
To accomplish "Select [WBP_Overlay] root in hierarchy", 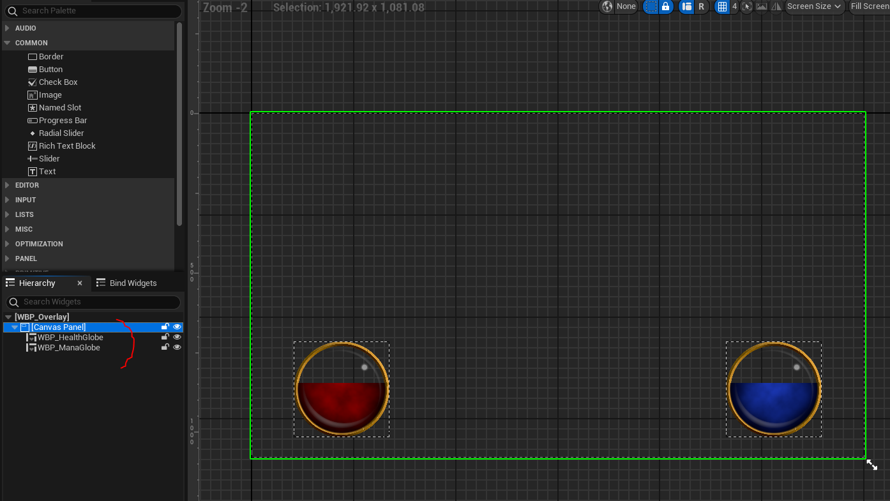I will (42, 317).
